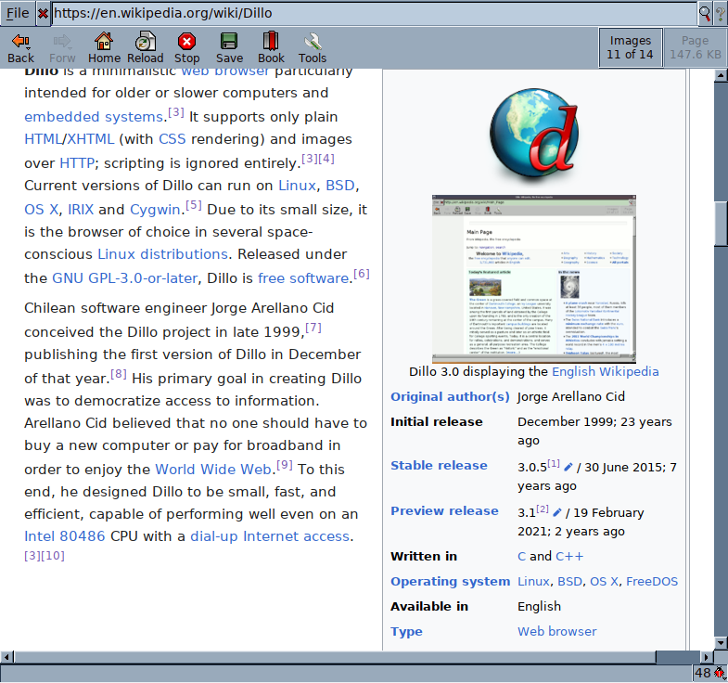The width and height of the screenshot is (728, 683).
Task: Open the embedded systems link
Action: (x=94, y=117)
